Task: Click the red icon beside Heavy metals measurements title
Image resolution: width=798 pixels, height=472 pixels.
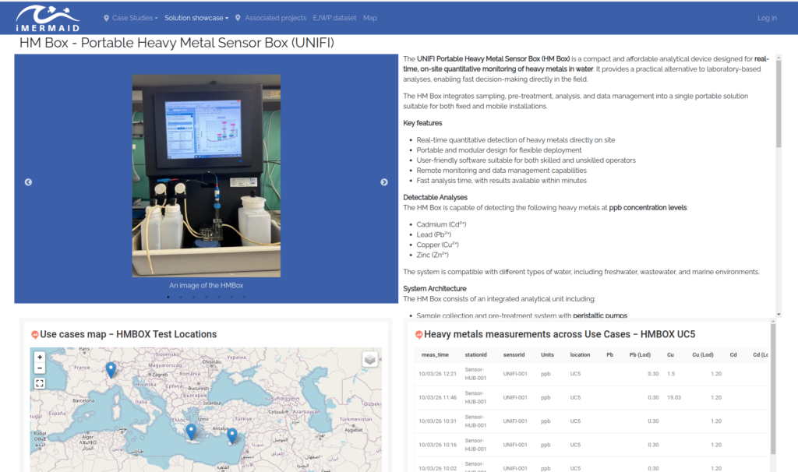Action: pyautogui.click(x=418, y=335)
